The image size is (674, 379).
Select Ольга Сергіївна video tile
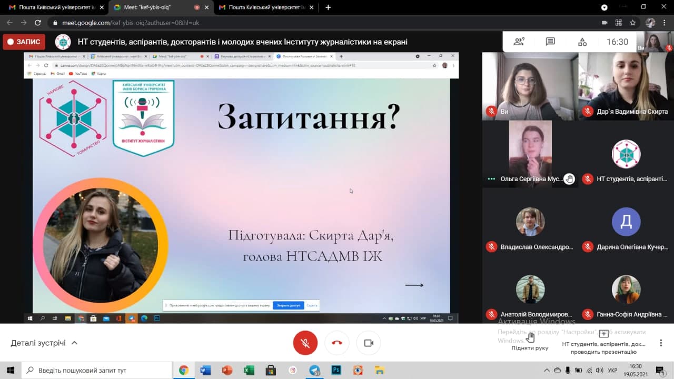tap(530, 154)
